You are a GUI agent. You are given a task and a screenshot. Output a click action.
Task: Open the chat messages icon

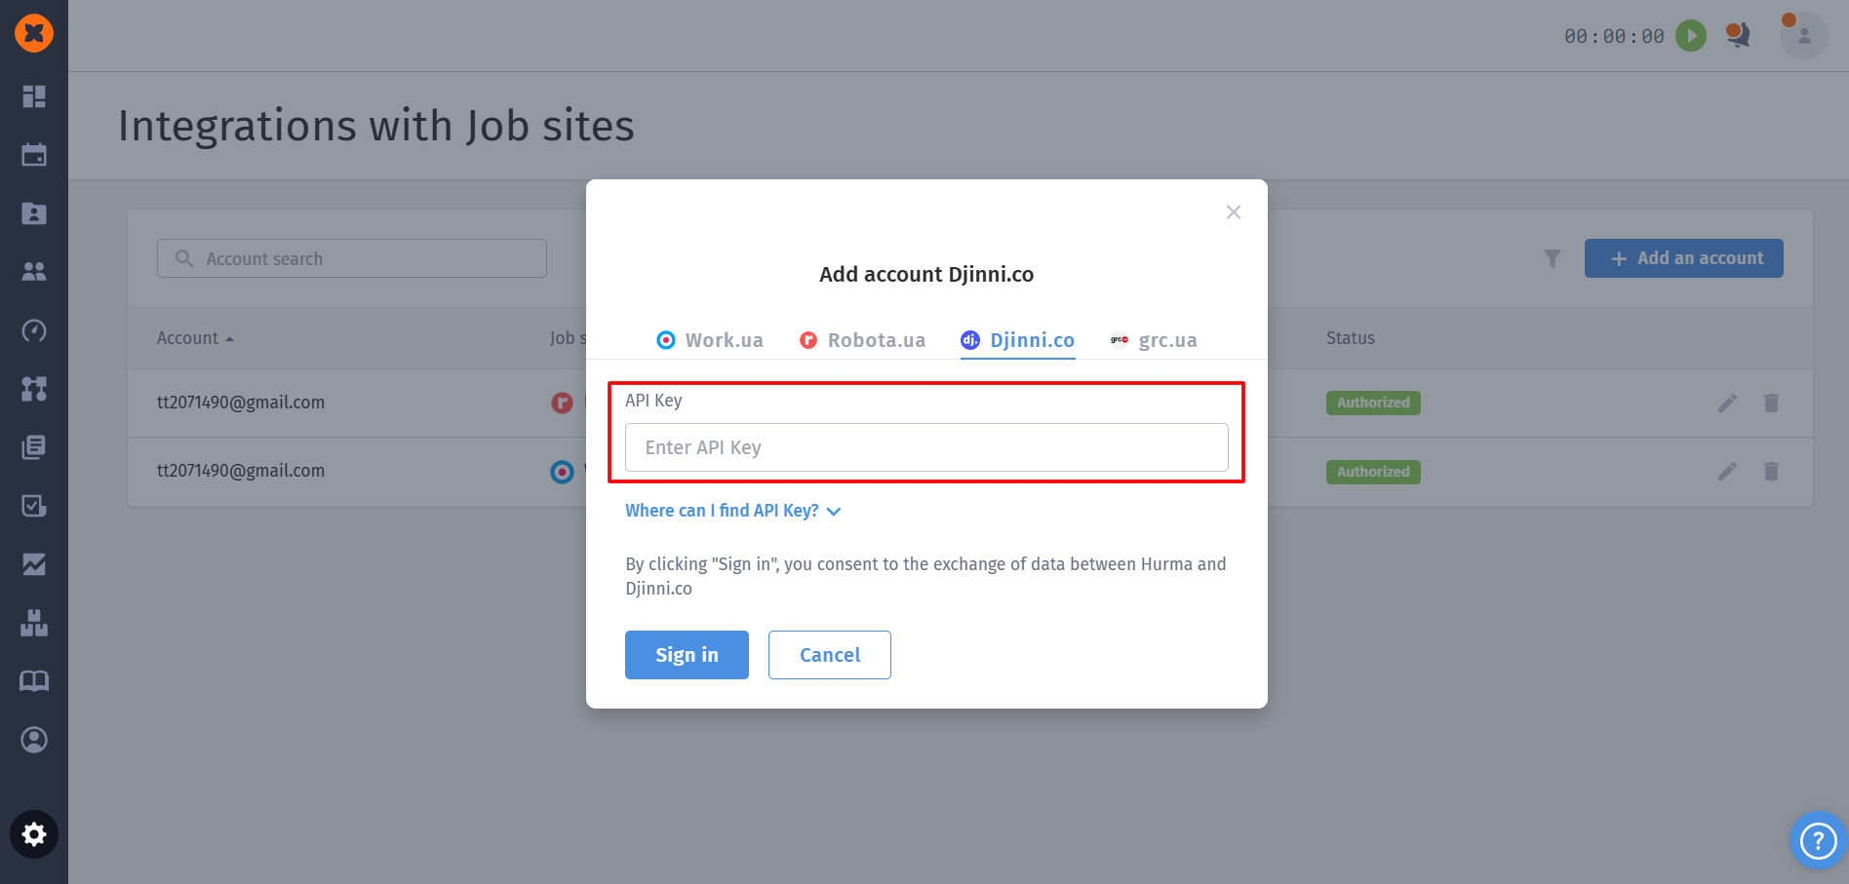(x=1737, y=36)
